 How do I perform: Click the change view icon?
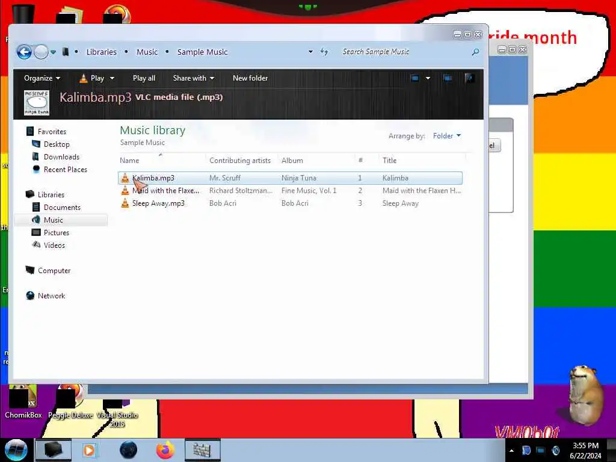pyautogui.click(x=415, y=78)
